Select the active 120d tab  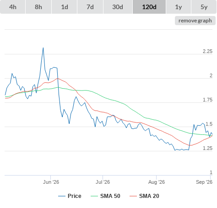tap(149, 7)
